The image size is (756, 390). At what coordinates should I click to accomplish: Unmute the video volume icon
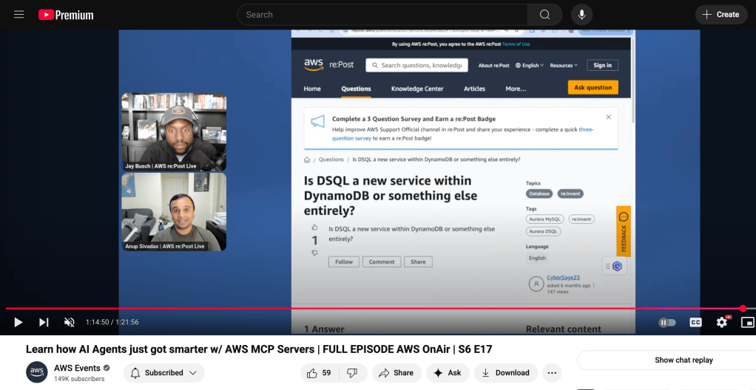pos(69,322)
